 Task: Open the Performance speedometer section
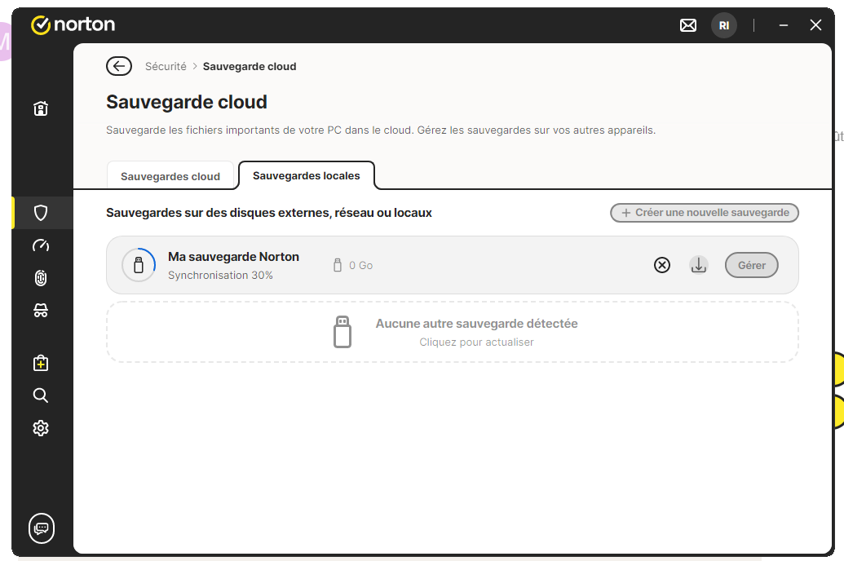(x=41, y=245)
